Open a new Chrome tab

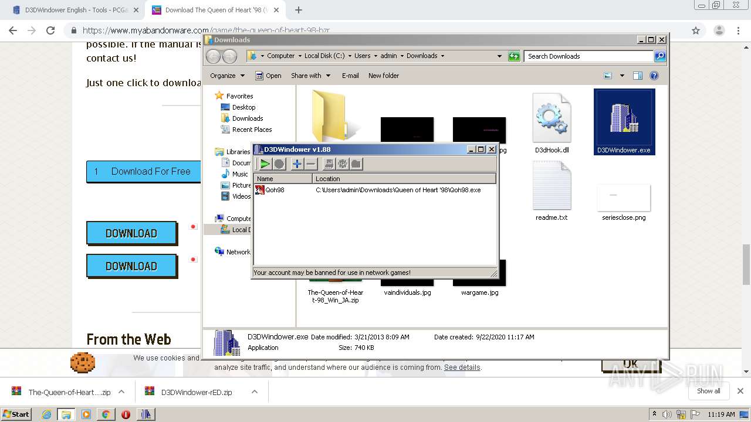(299, 10)
